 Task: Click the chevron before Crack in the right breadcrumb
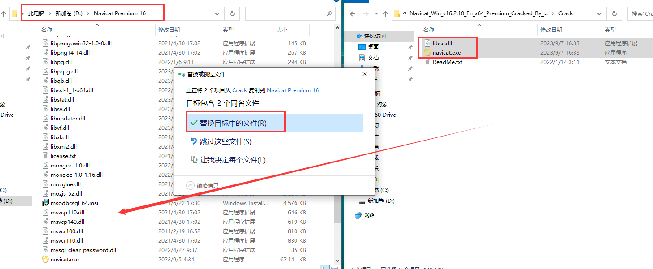pos(553,13)
